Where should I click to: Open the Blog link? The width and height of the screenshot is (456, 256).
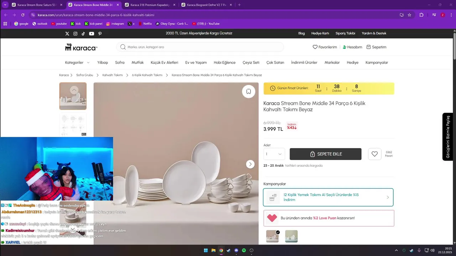pos(301,33)
